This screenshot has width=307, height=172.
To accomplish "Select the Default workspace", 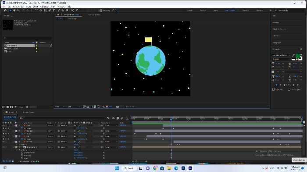I will [x=189, y=11].
